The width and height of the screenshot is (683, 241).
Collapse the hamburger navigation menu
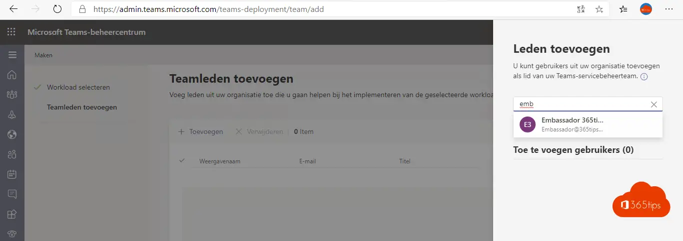point(12,55)
